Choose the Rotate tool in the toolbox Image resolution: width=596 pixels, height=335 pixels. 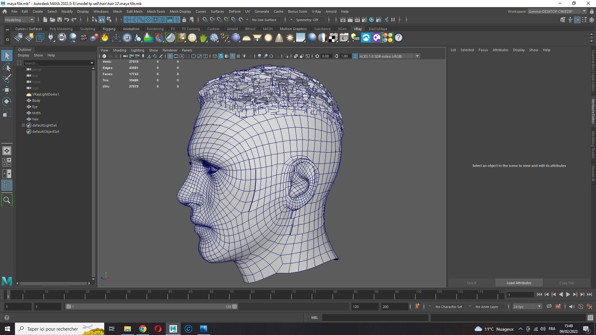7,101
